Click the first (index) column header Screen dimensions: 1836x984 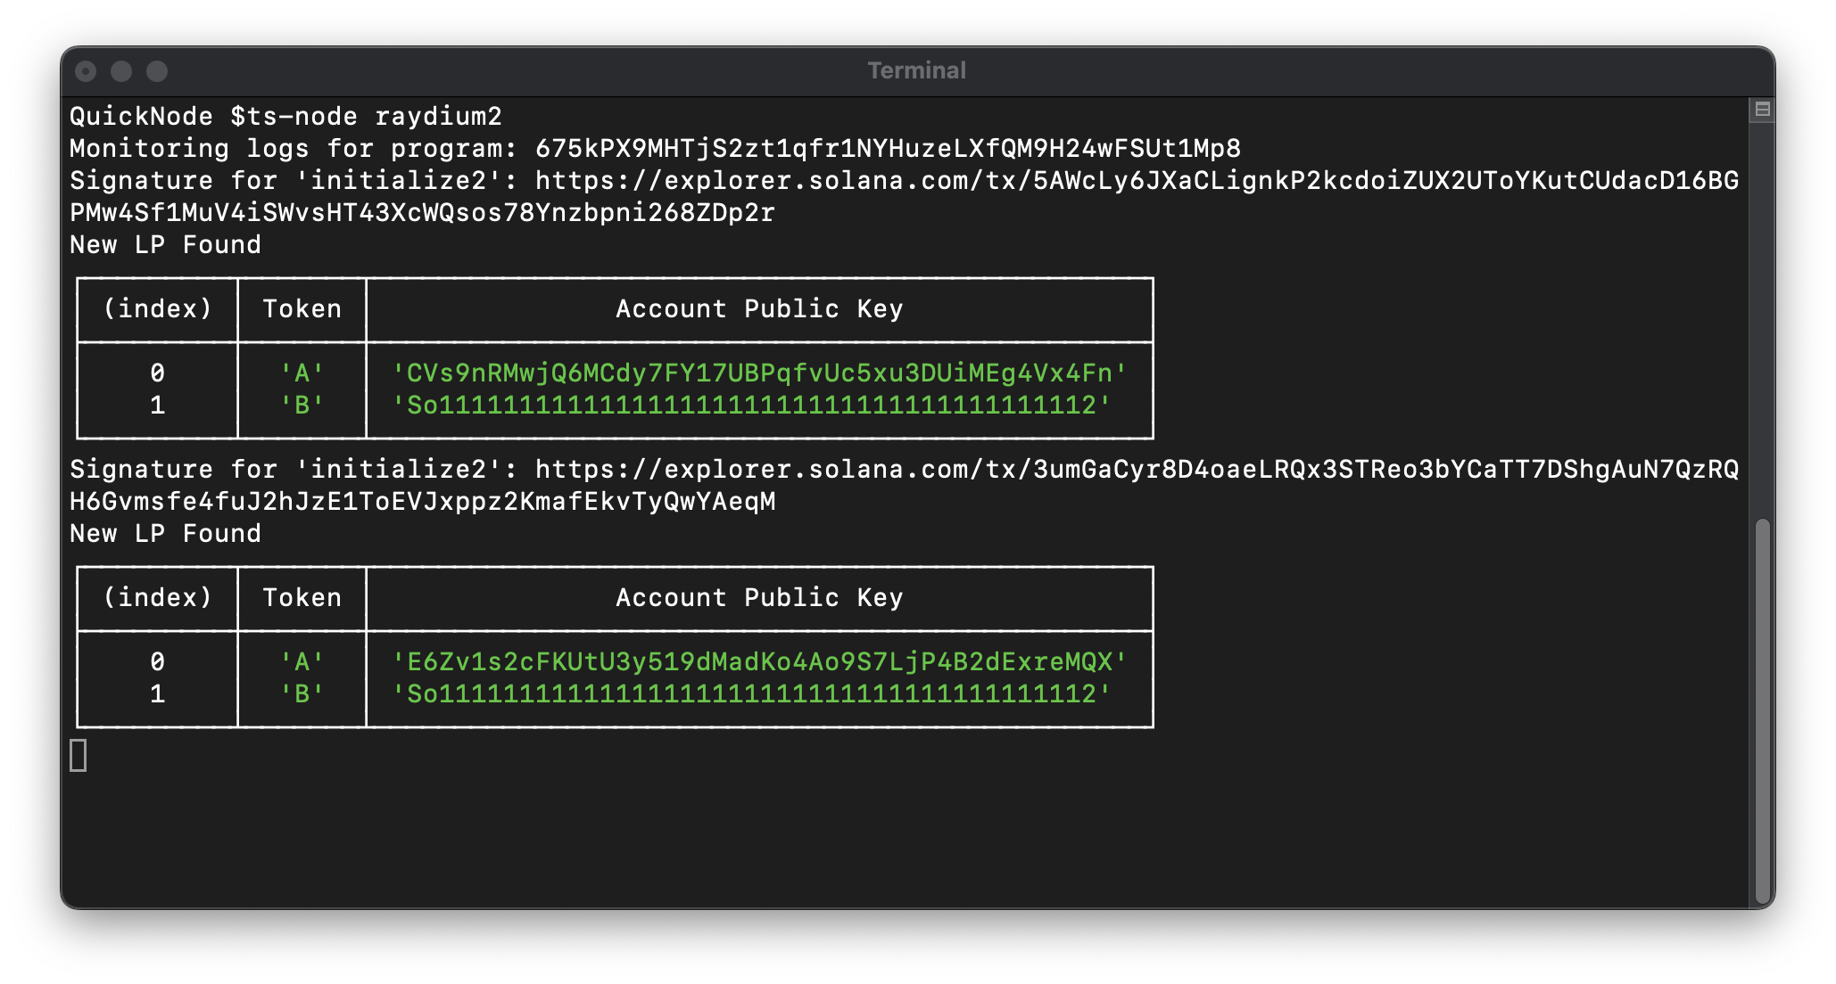(157, 309)
